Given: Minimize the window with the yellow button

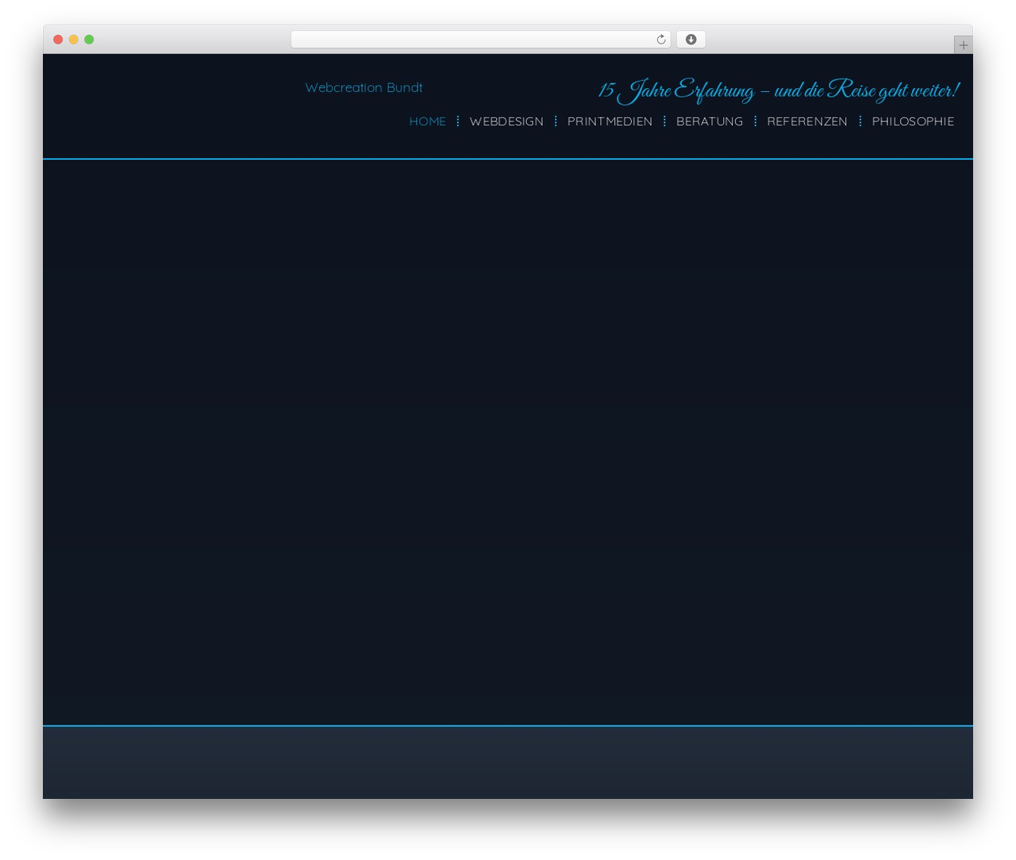Looking at the screenshot, I should click(73, 40).
